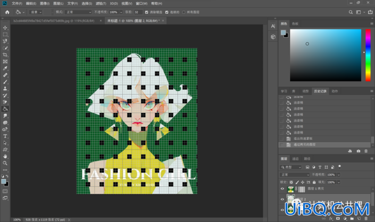Hide the 图层 2 layer via eye icon

(282, 199)
